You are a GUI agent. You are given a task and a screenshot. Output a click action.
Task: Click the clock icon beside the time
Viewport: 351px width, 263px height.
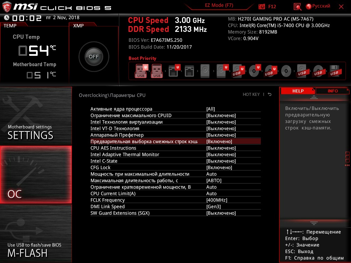[x=7, y=17]
